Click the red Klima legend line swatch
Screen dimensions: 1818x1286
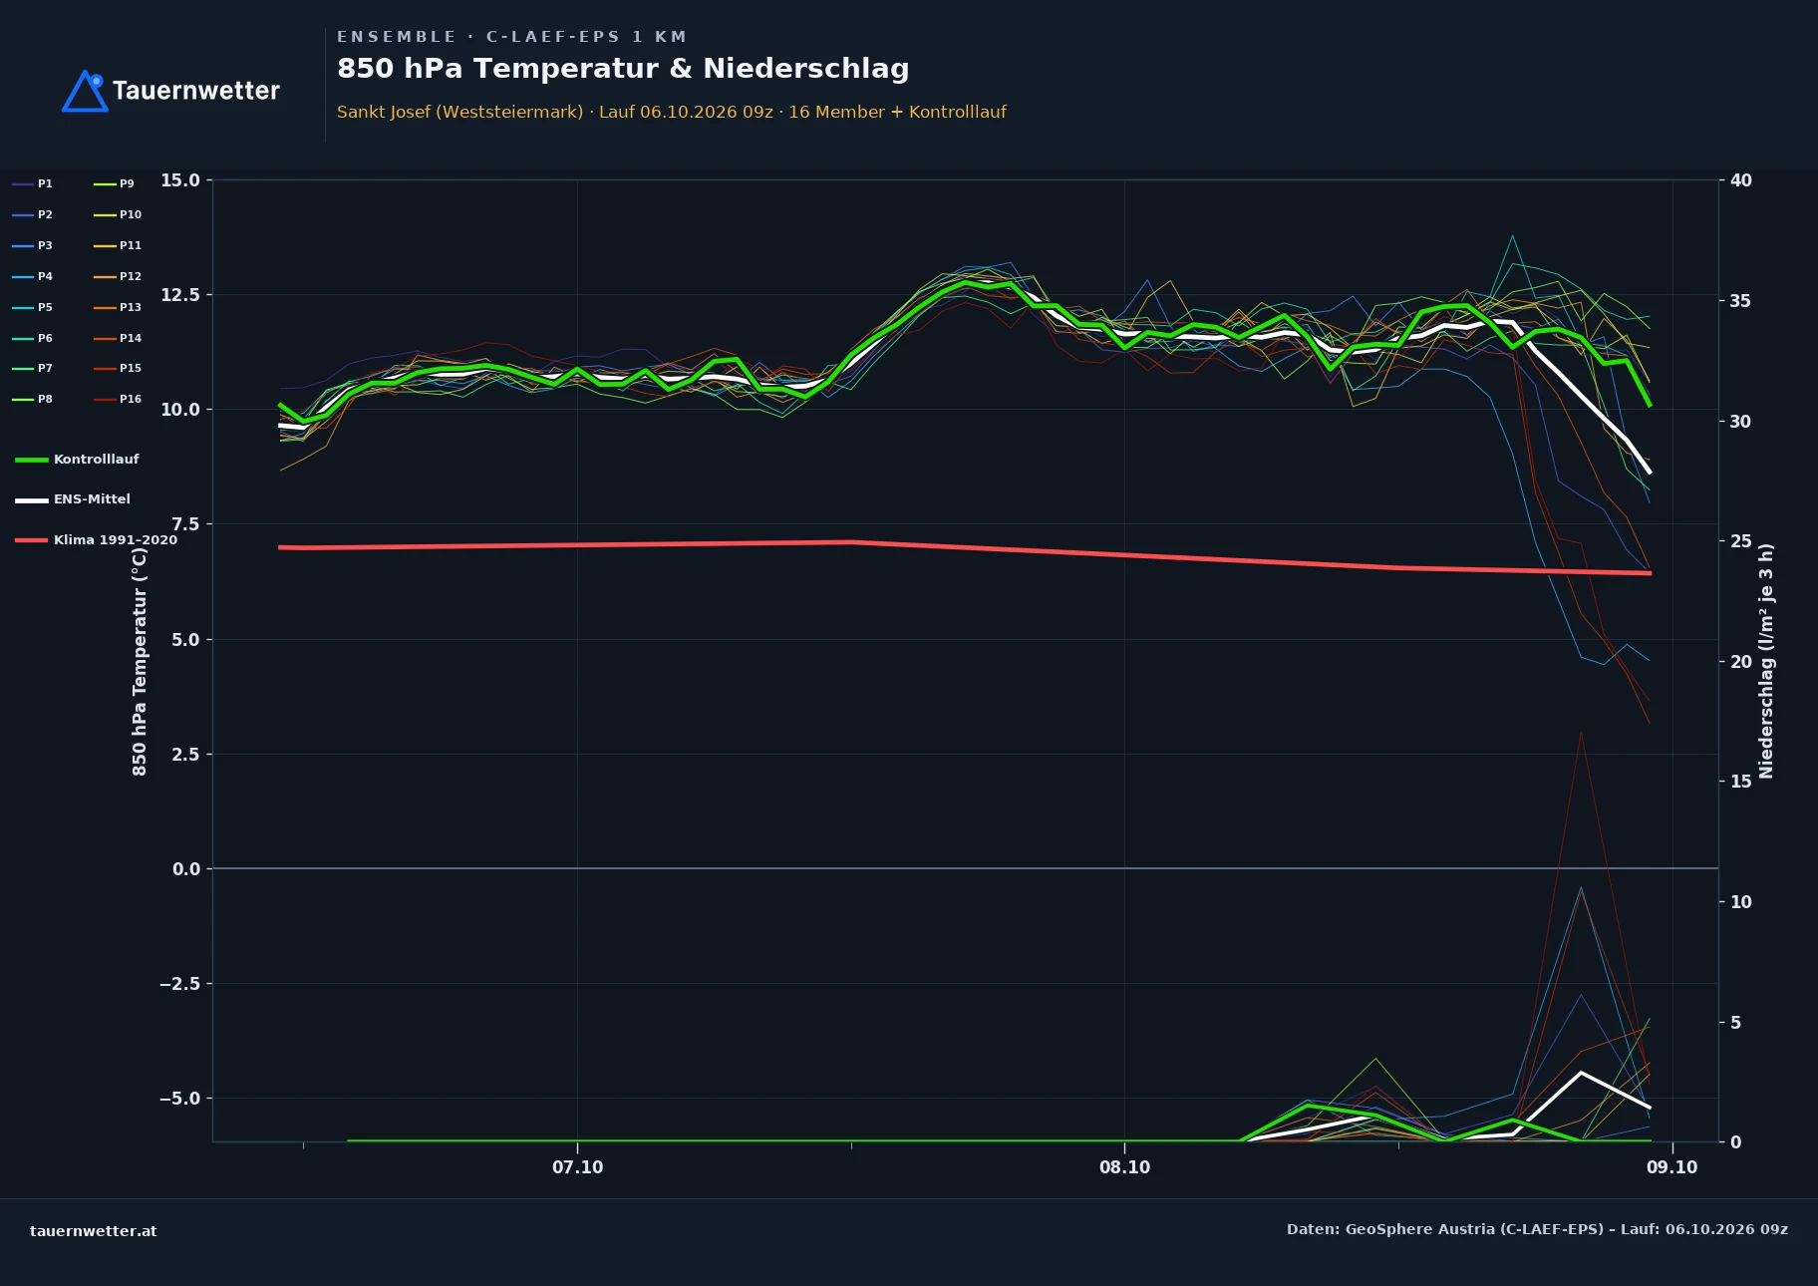click(32, 540)
